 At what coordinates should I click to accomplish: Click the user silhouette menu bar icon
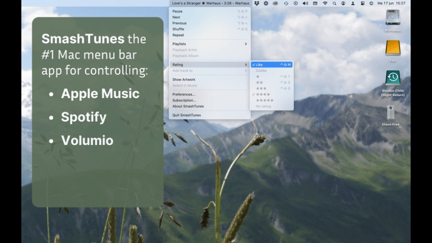353,3
